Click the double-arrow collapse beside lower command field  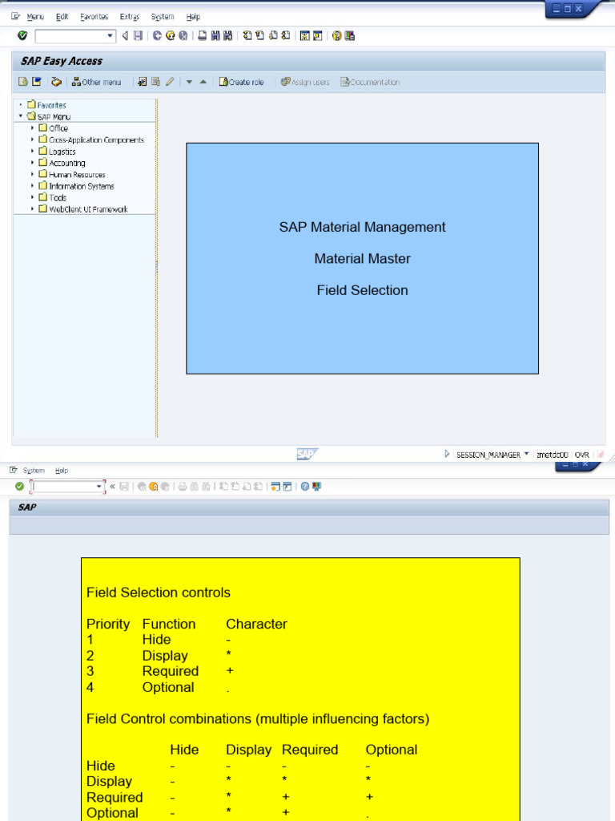pos(112,487)
